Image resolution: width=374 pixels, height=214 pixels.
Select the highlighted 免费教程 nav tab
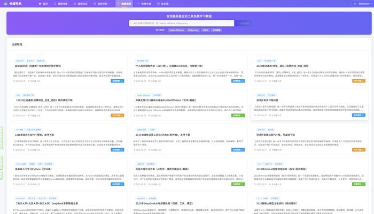[124, 4]
